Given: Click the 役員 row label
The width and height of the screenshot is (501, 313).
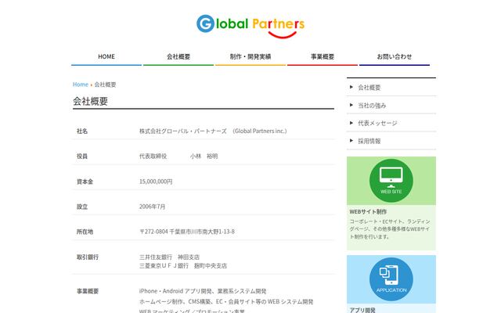Looking at the screenshot, I should pos(82,156).
